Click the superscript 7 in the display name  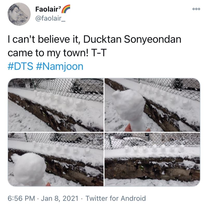(60, 8)
